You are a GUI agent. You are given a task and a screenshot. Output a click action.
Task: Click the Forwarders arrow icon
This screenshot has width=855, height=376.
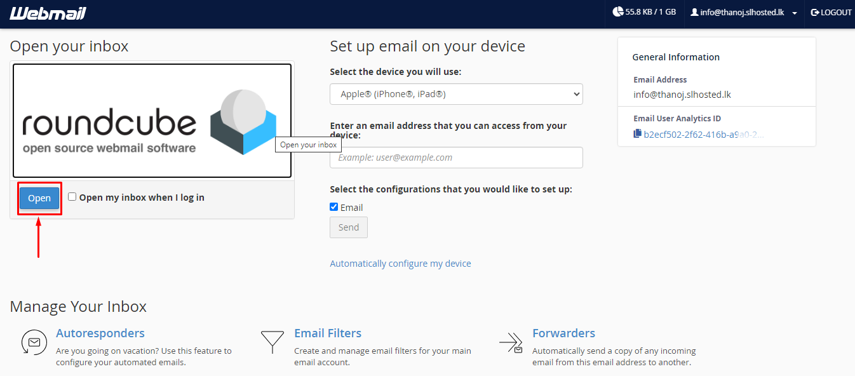coord(511,342)
